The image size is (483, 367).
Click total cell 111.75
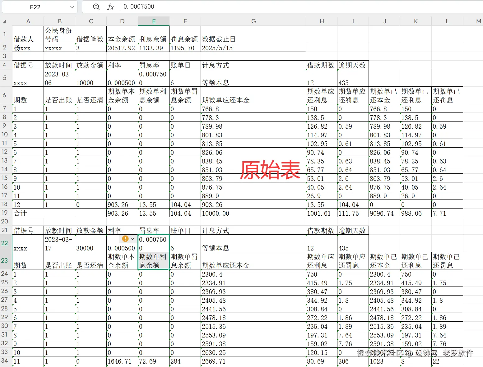click(x=353, y=213)
